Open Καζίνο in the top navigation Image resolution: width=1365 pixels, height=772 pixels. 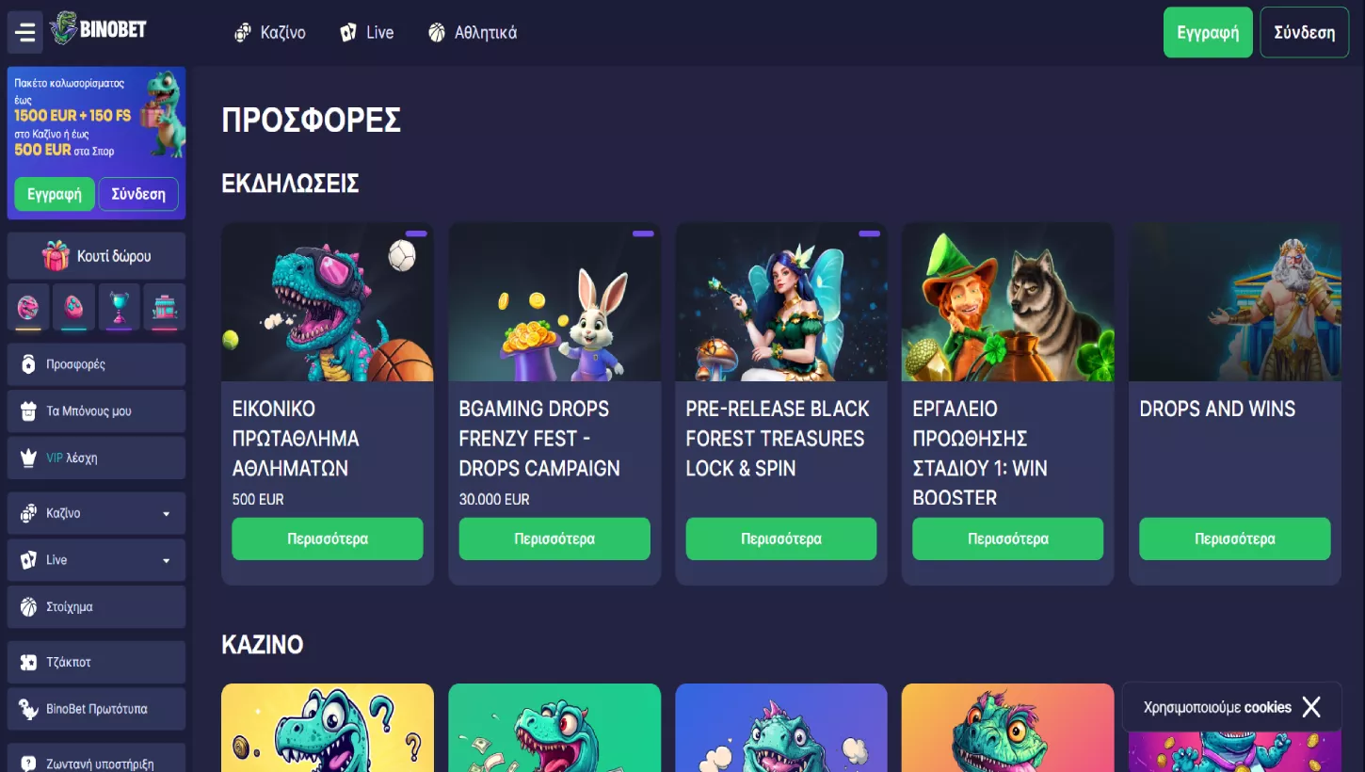pos(270,33)
